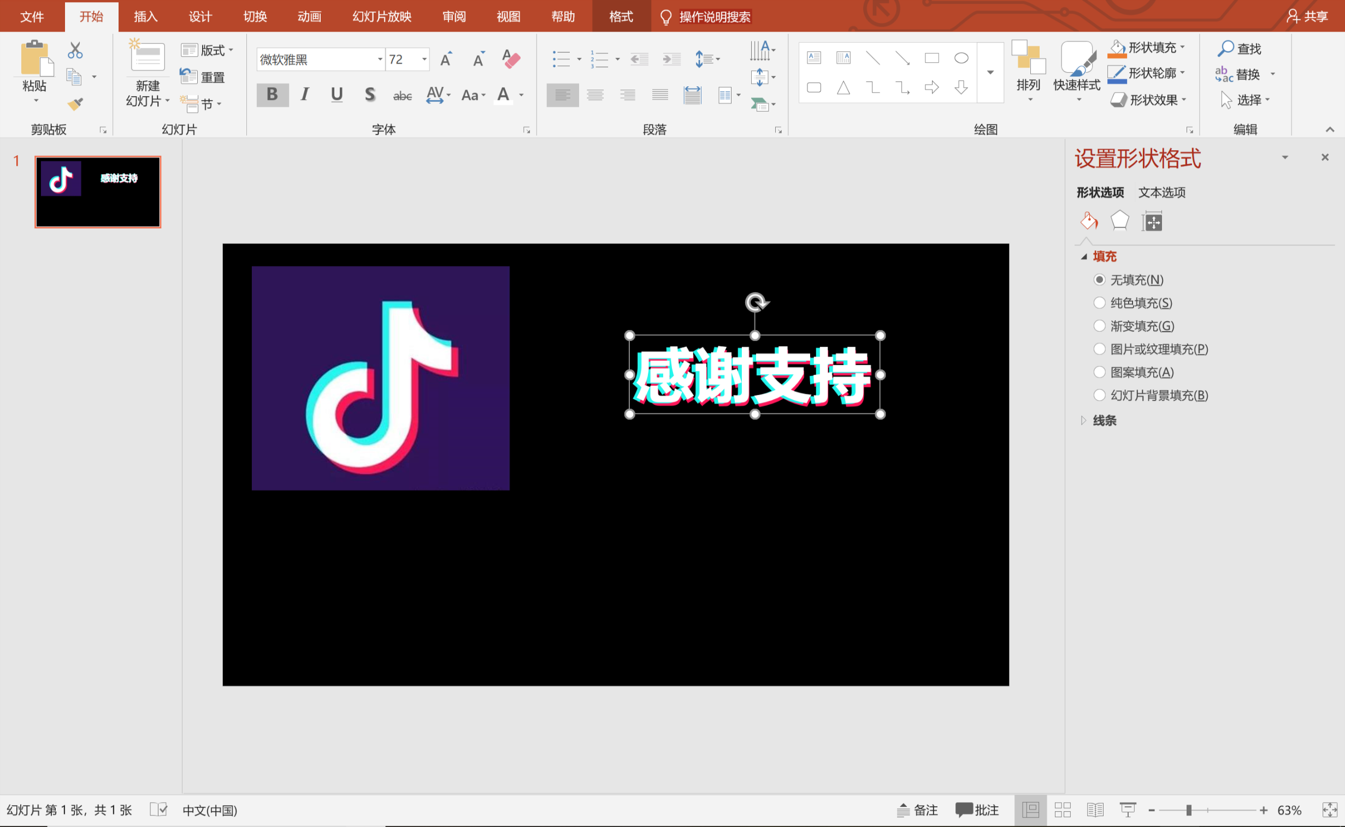The image size is (1345, 827).
Task: Decrease list indent level
Action: (639, 59)
